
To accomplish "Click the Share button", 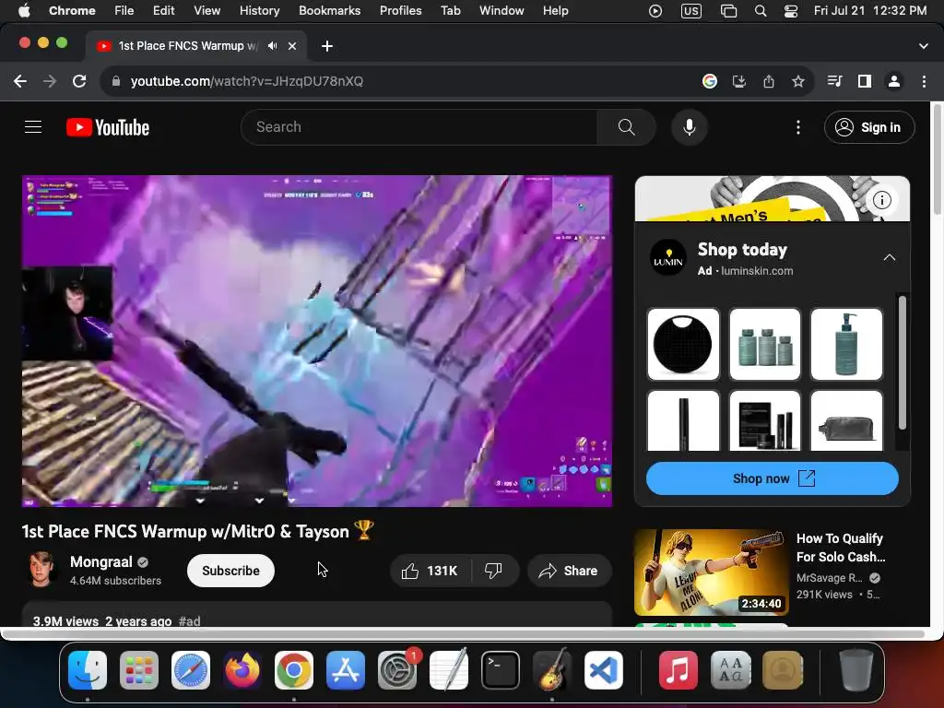I will point(570,571).
